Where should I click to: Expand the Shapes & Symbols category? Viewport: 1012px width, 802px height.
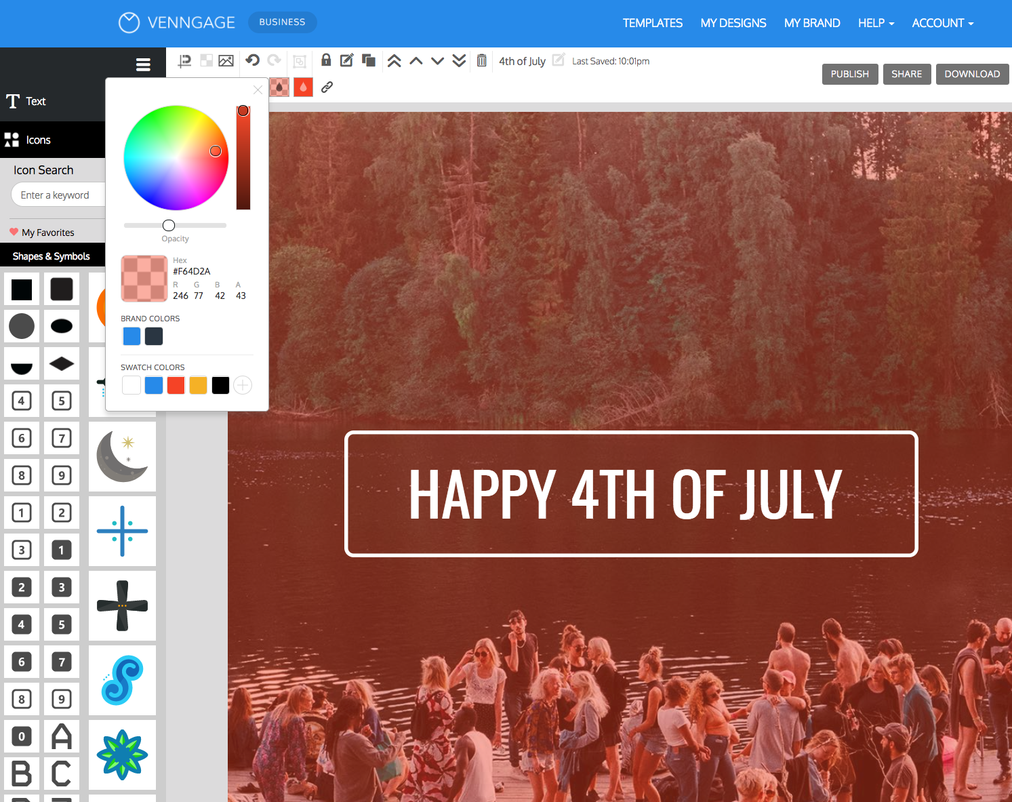tap(52, 256)
